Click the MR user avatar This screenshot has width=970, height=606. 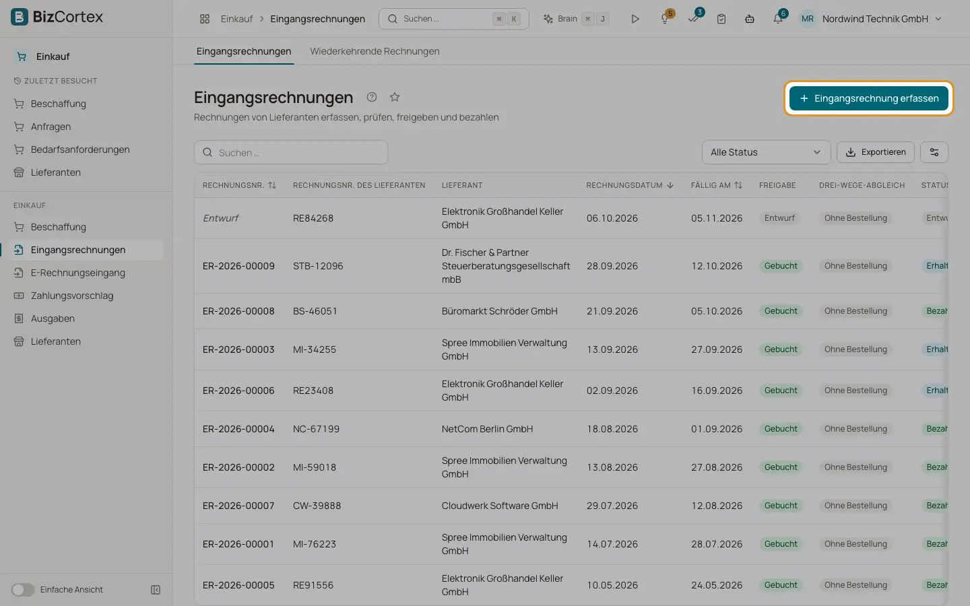point(808,19)
